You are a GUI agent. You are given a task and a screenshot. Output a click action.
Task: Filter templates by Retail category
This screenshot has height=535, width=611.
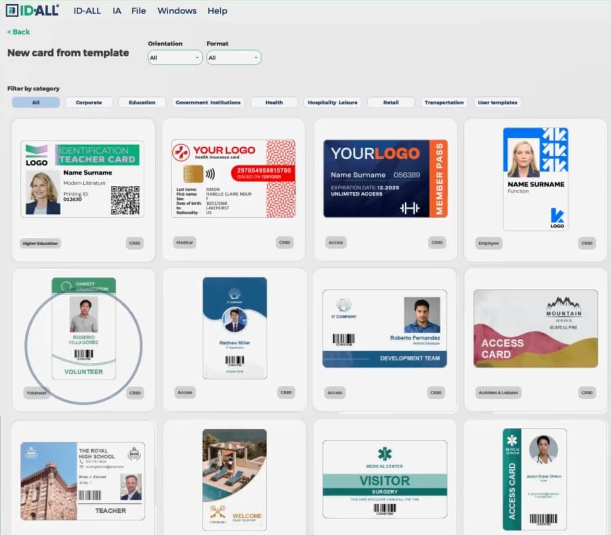(391, 103)
